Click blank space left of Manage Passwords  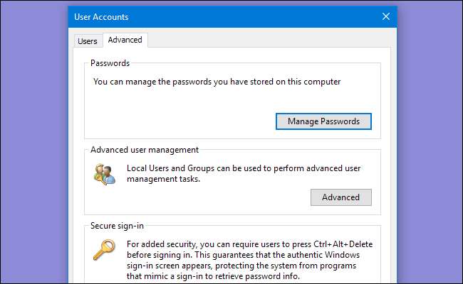pyautogui.click(x=178, y=121)
